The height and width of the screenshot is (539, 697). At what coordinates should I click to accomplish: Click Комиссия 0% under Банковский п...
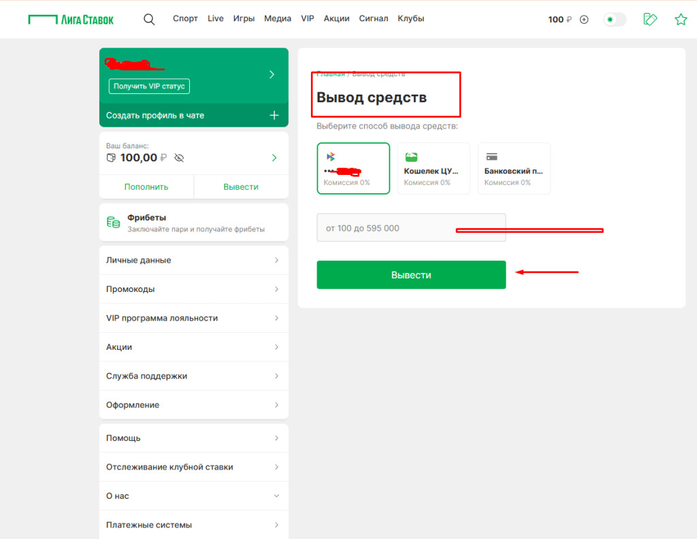click(507, 182)
